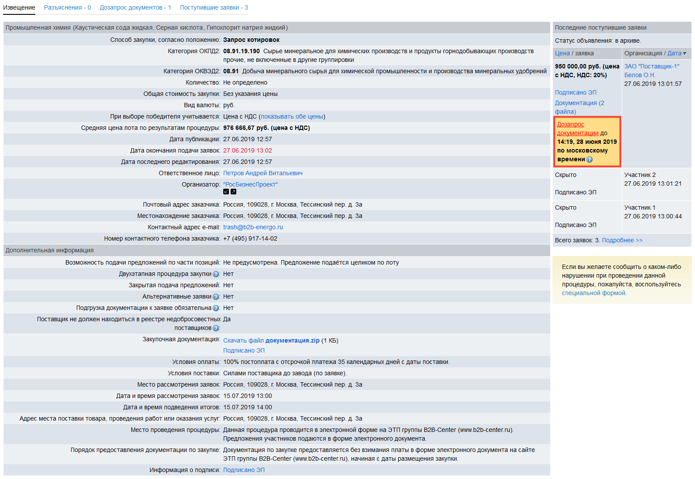Go to the Поступившие заявки - 3 tab
The height and width of the screenshot is (479, 695).
click(x=214, y=7)
